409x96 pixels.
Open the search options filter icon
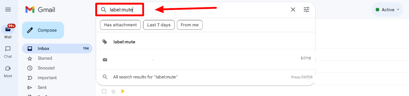(306, 9)
